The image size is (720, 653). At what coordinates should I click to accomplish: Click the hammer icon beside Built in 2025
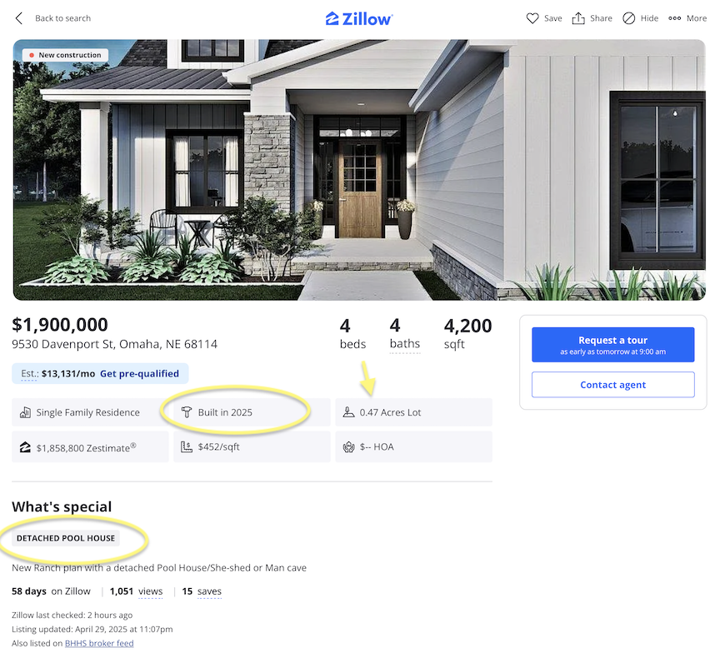(x=187, y=412)
